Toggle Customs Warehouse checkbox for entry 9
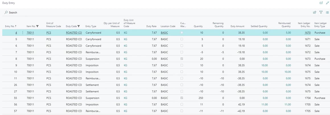The width and height of the screenshot is (330, 115). (x=181, y=65)
